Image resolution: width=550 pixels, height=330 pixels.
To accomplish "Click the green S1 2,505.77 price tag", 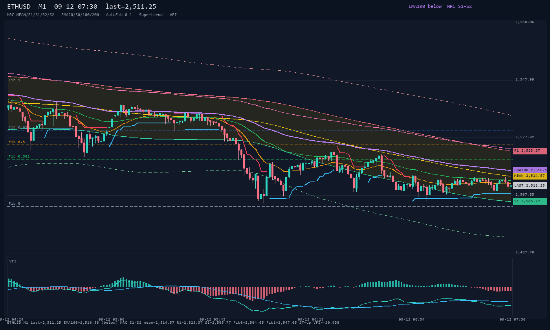I will pyautogui.click(x=530, y=201).
